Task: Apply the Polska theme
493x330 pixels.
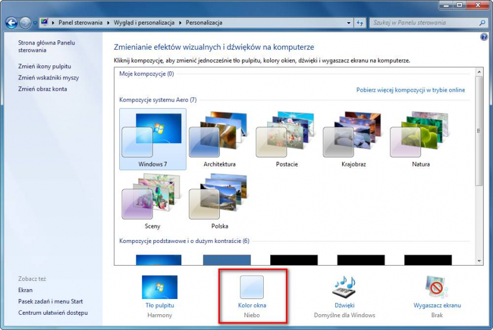Action: [219, 199]
